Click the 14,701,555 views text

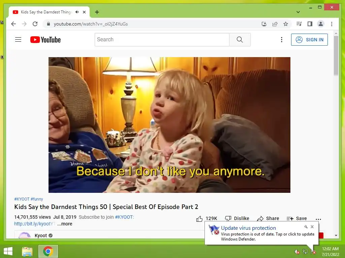tap(33, 217)
